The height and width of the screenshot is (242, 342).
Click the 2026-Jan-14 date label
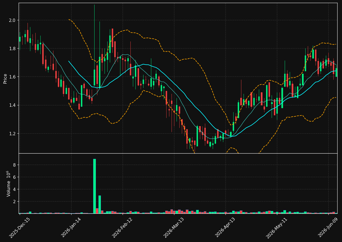pos(71,227)
